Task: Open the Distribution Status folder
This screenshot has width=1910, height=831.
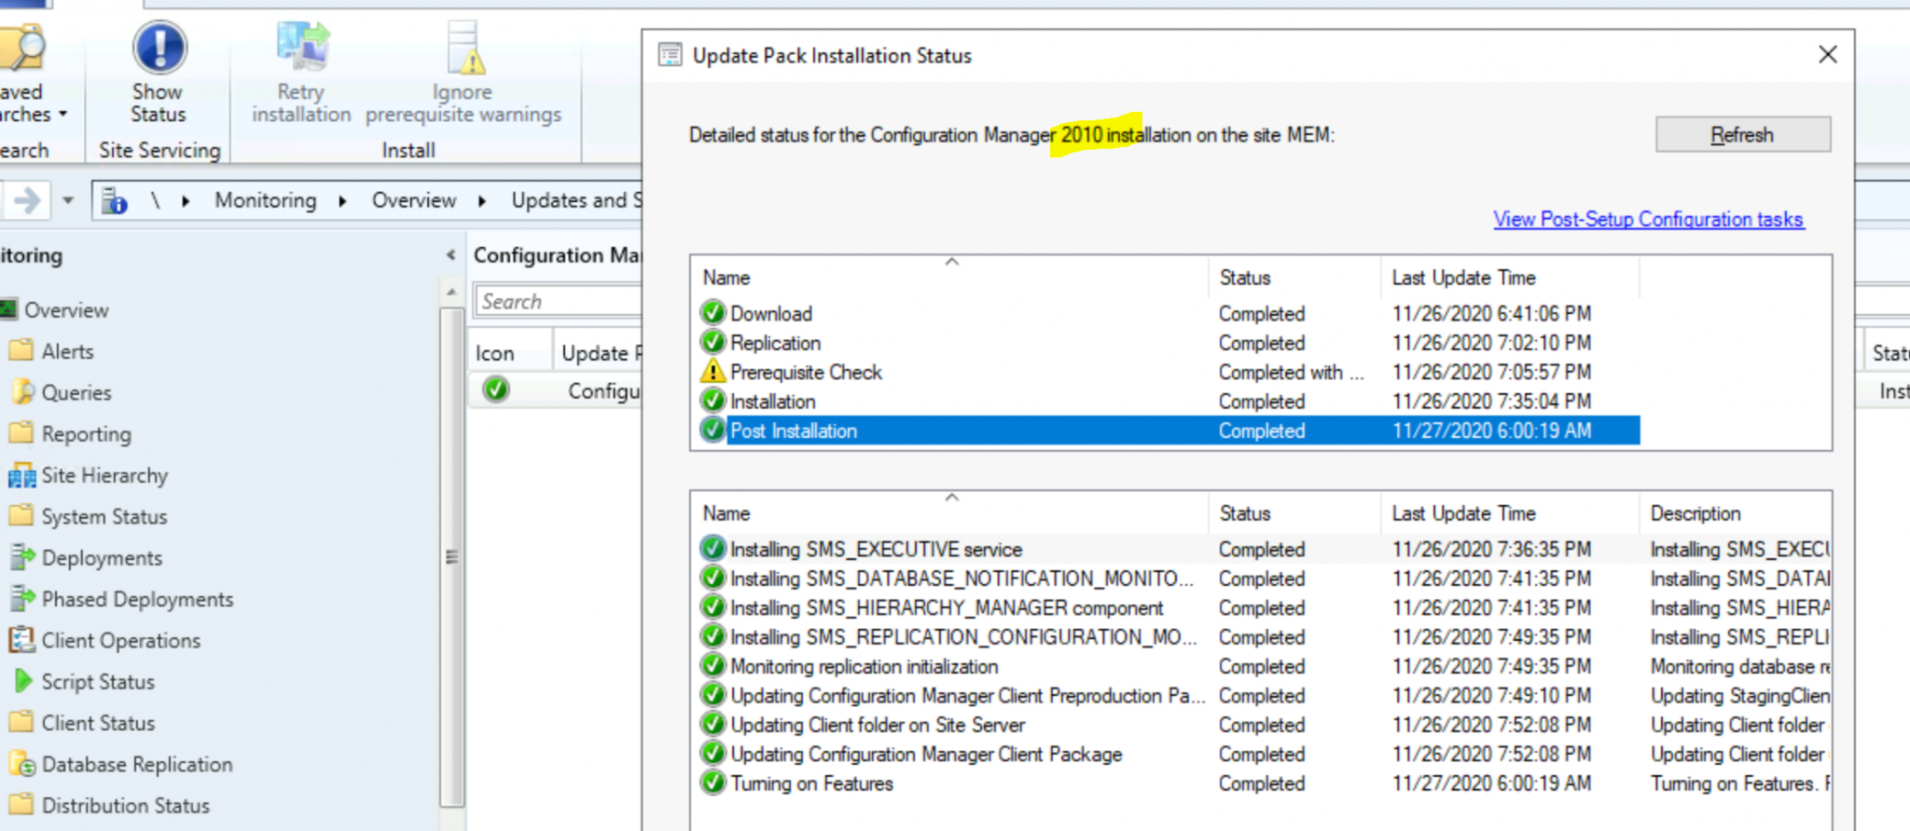Action: click(125, 806)
